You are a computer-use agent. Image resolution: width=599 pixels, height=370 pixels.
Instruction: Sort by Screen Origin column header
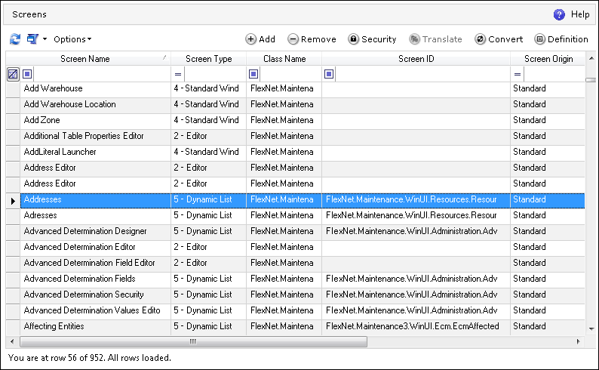(x=548, y=58)
